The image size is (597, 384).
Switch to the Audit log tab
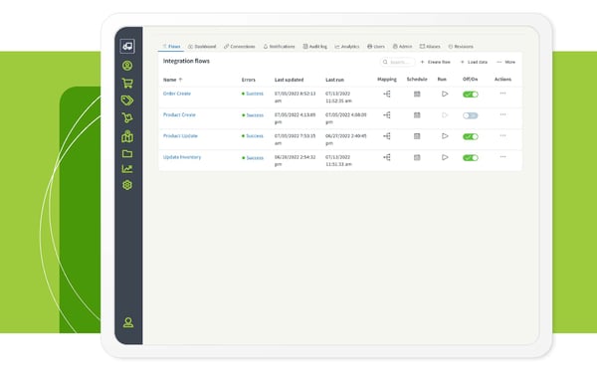[314, 47]
